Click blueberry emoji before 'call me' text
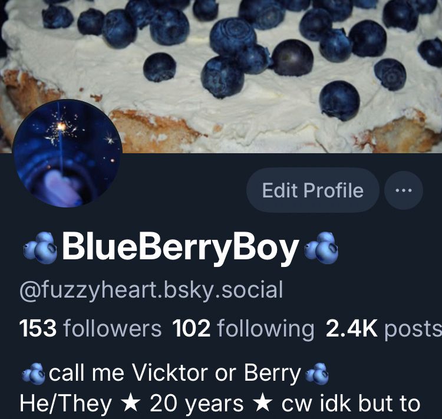Screen dimensions: 442x419 (33, 374)
